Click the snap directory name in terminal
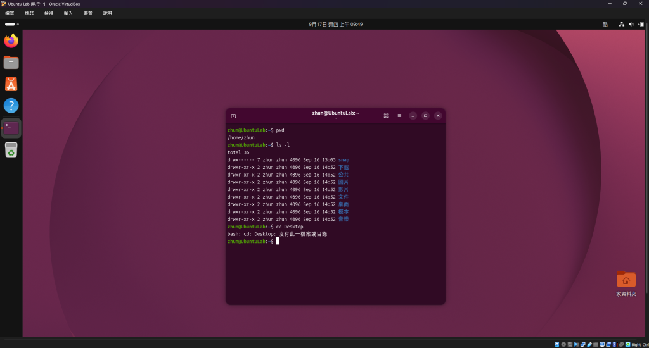This screenshot has height=348, width=649. point(344,160)
